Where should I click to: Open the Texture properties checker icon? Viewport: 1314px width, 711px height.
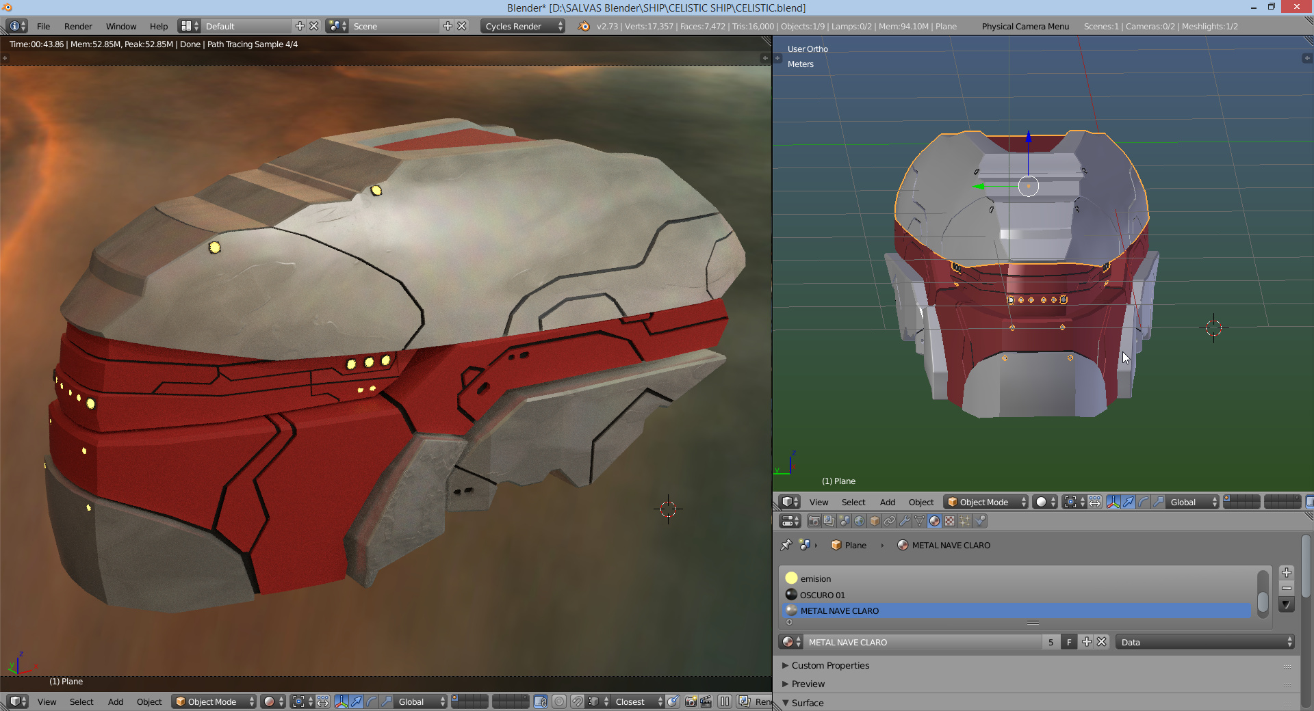tap(950, 521)
